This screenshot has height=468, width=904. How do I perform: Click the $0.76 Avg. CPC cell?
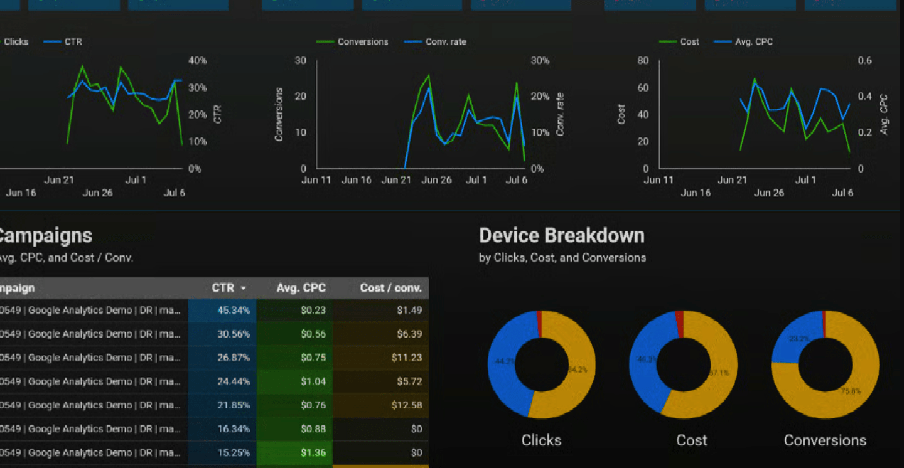coord(294,405)
